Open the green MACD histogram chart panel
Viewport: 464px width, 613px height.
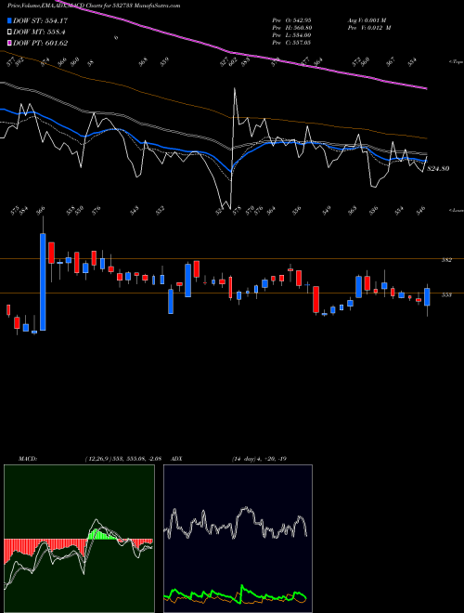pos(79,539)
